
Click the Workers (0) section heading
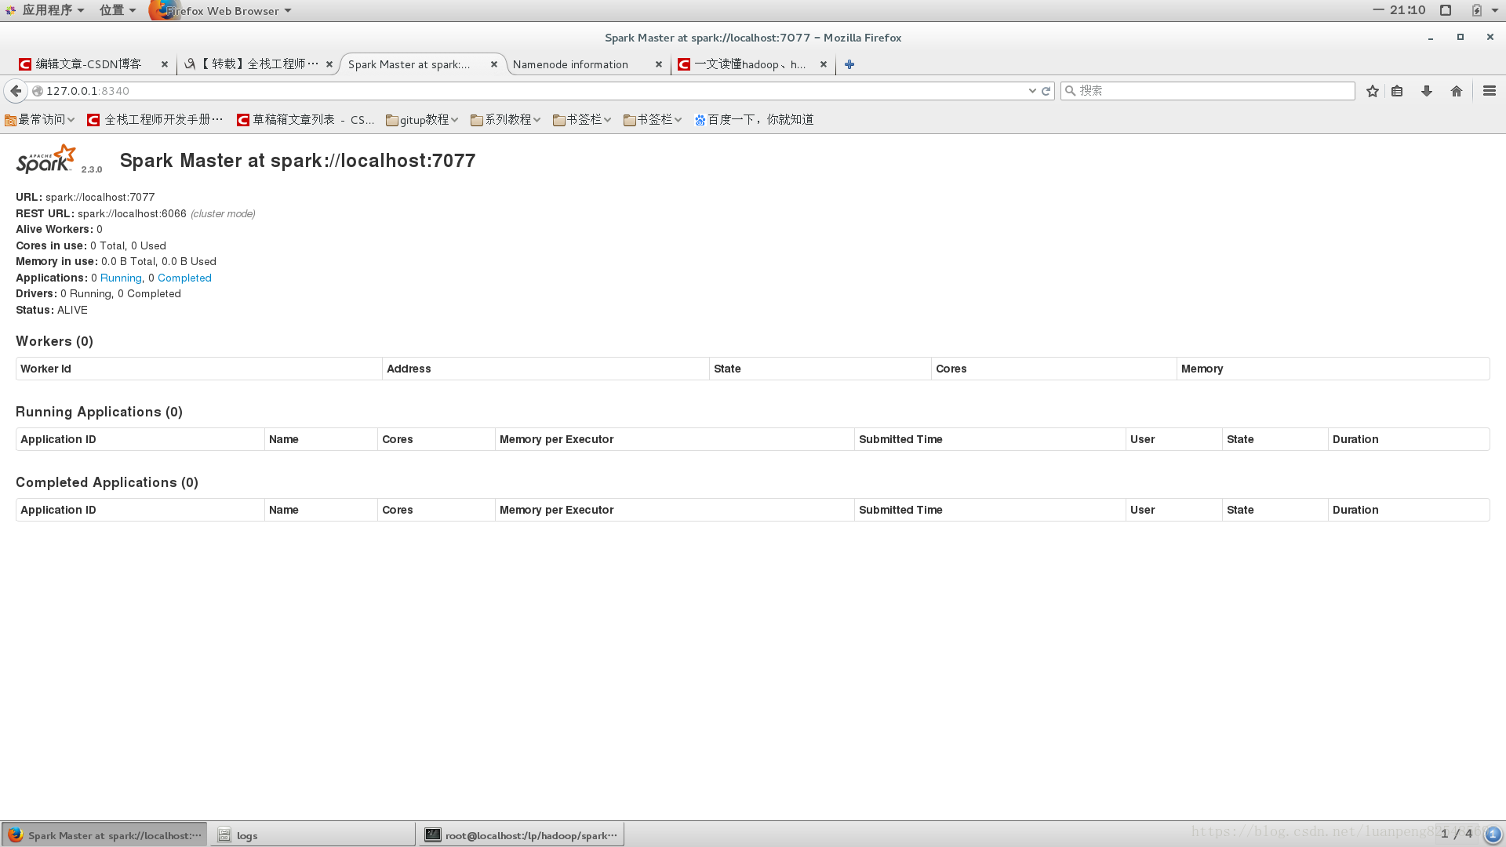[54, 341]
